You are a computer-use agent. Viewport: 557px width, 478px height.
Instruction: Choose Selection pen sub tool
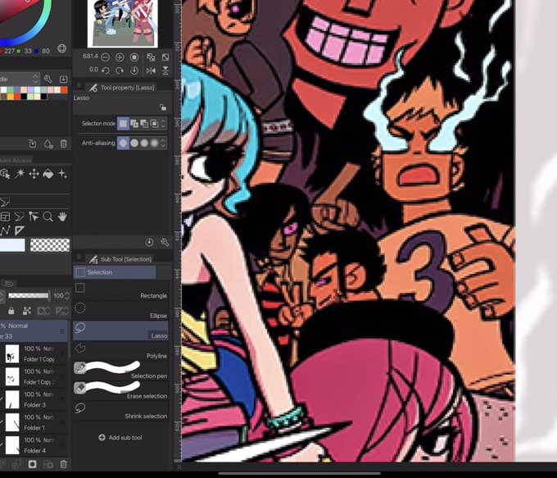(120, 371)
